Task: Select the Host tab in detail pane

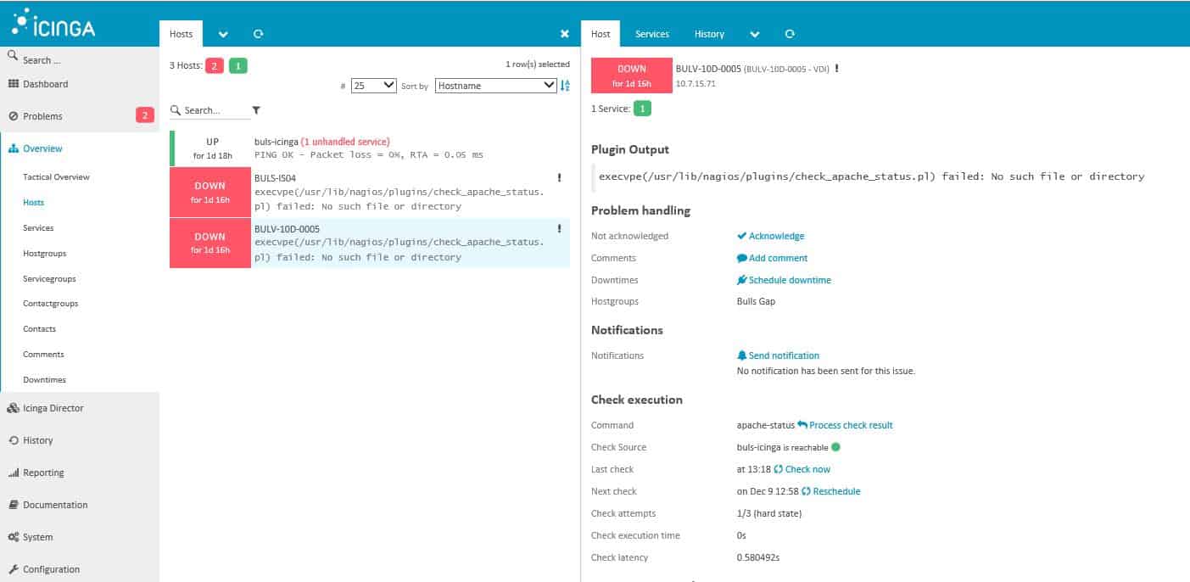Action: pos(601,34)
